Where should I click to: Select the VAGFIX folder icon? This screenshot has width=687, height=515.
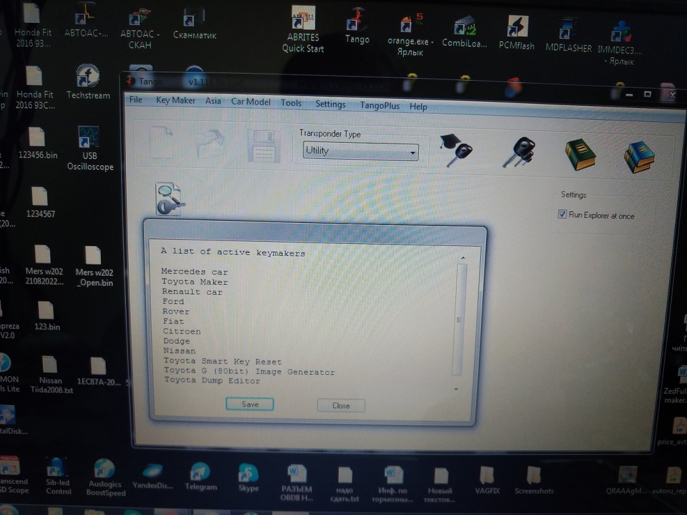487,480
